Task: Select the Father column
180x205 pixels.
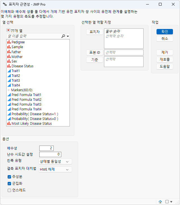Action: 16,52
